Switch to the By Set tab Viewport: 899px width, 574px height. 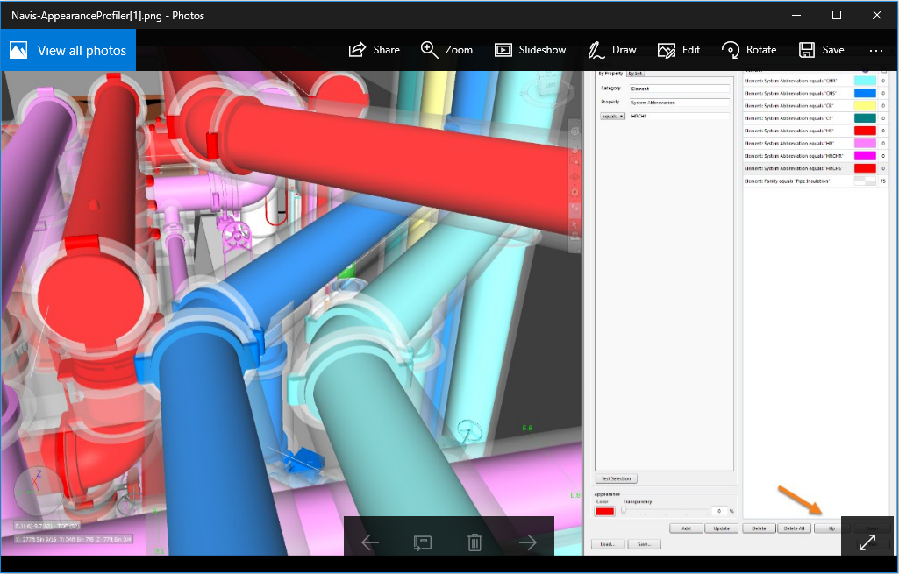coord(635,74)
